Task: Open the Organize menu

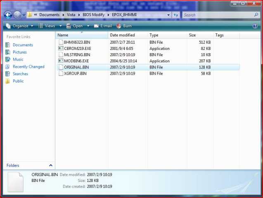Action: 19,26
